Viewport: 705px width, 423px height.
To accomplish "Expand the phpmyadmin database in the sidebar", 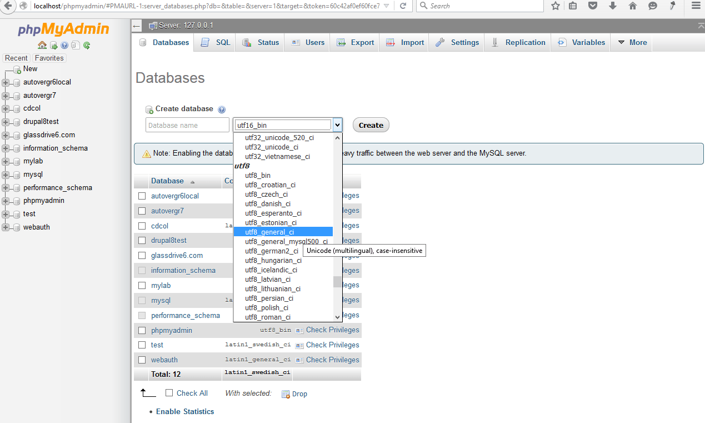I will pyautogui.click(x=5, y=200).
